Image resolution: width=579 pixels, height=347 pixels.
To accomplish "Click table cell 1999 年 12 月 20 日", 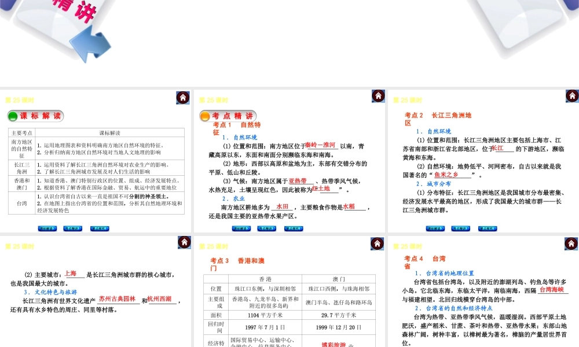I will pyautogui.click(x=339, y=327).
